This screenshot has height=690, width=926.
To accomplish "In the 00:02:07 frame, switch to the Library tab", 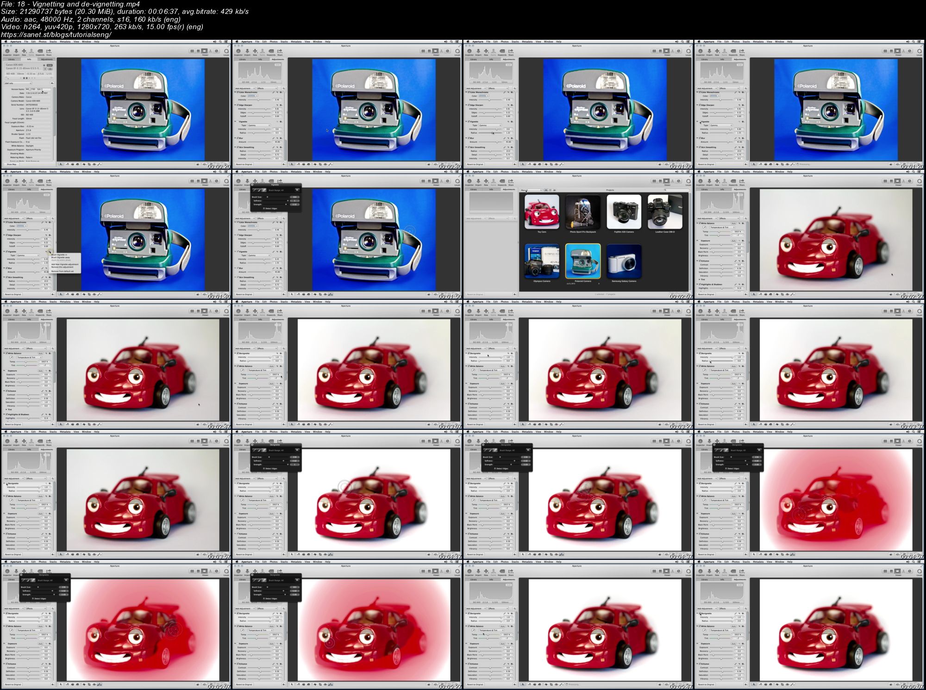I will 473,189.
